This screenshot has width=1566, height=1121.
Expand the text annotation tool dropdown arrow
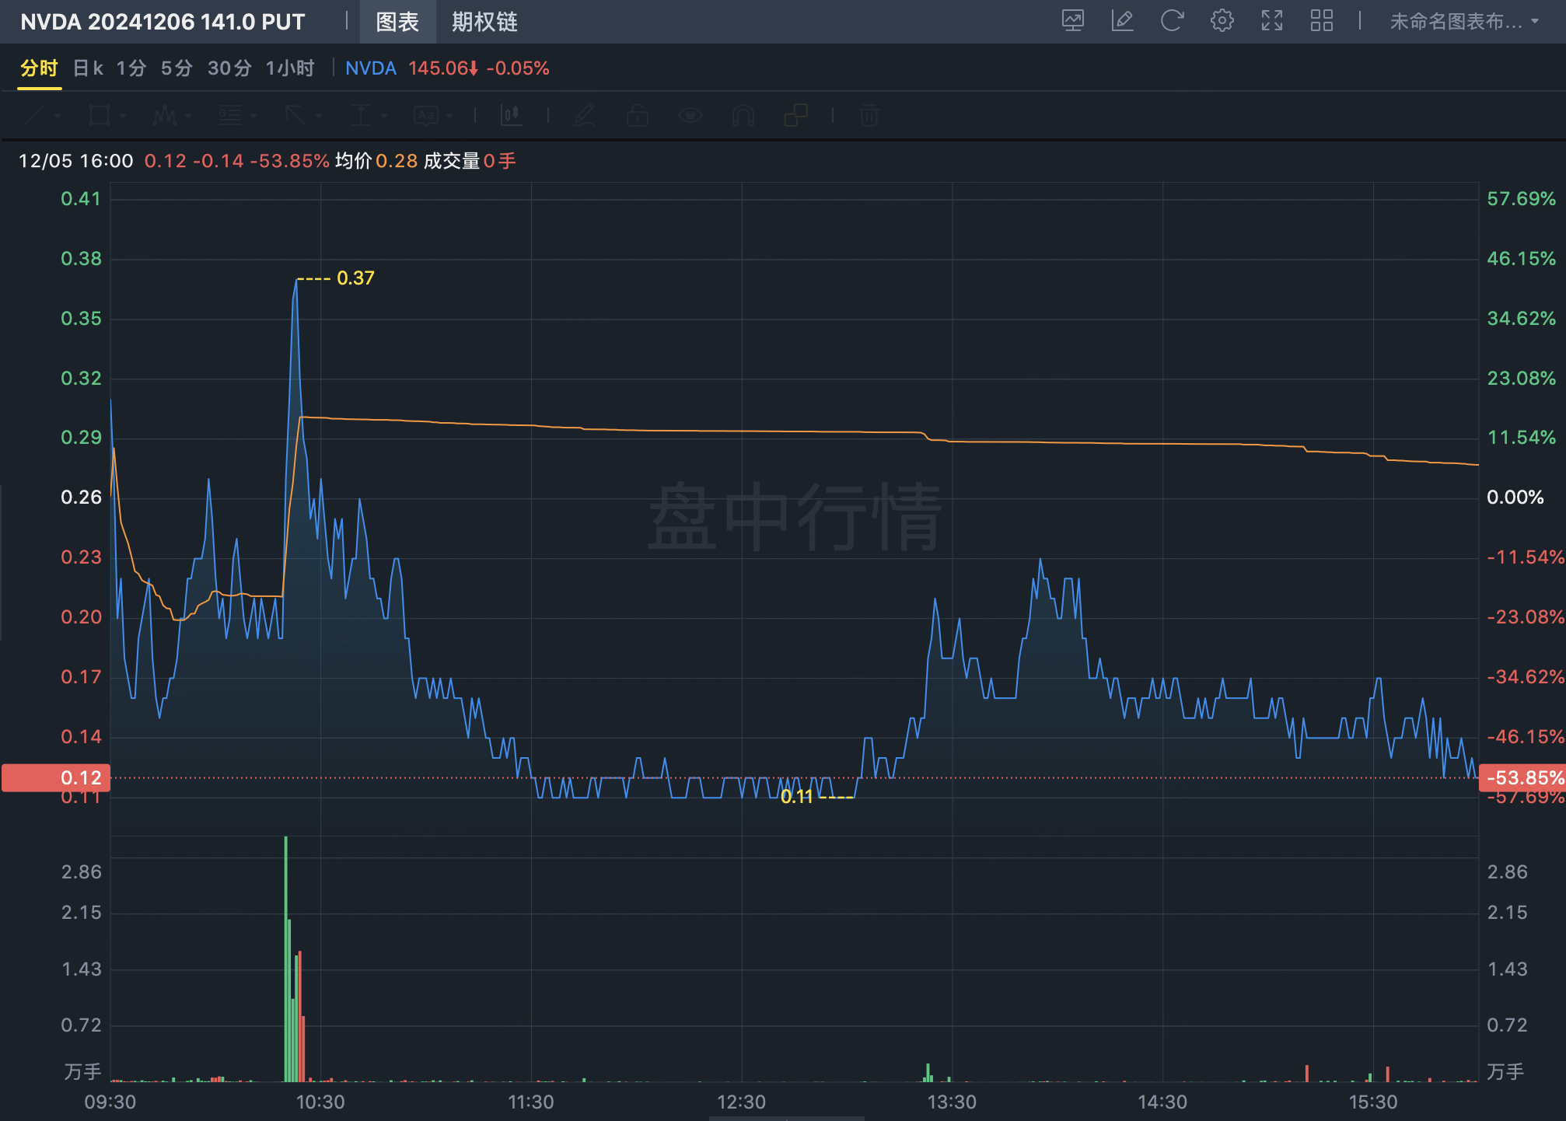(450, 116)
